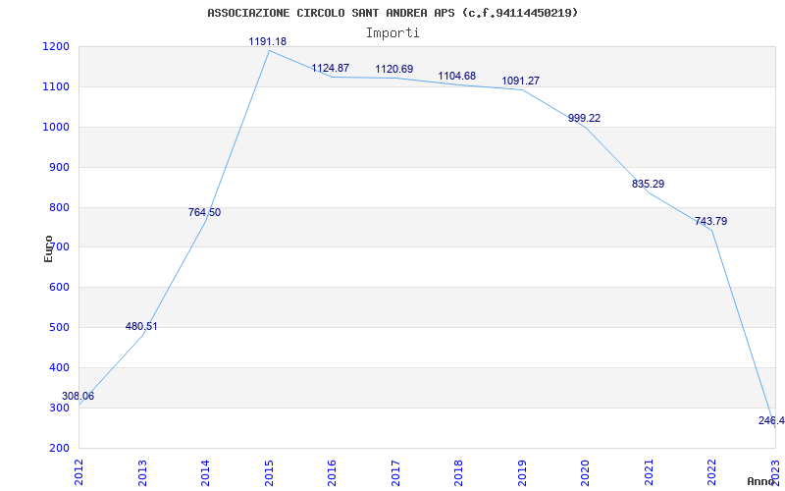Select the 764.50 data label
This screenshot has height=491, width=785.
[x=205, y=212]
